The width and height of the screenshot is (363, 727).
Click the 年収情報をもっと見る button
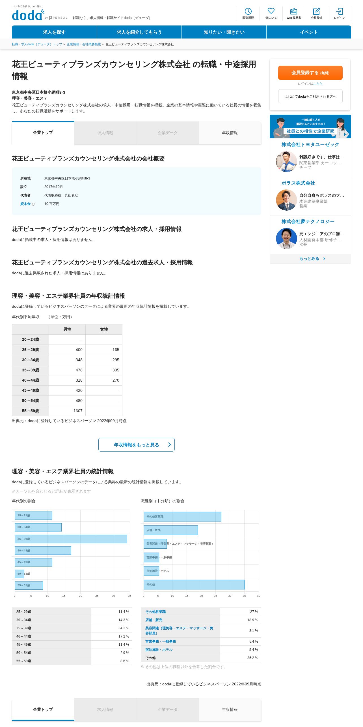click(x=136, y=444)
